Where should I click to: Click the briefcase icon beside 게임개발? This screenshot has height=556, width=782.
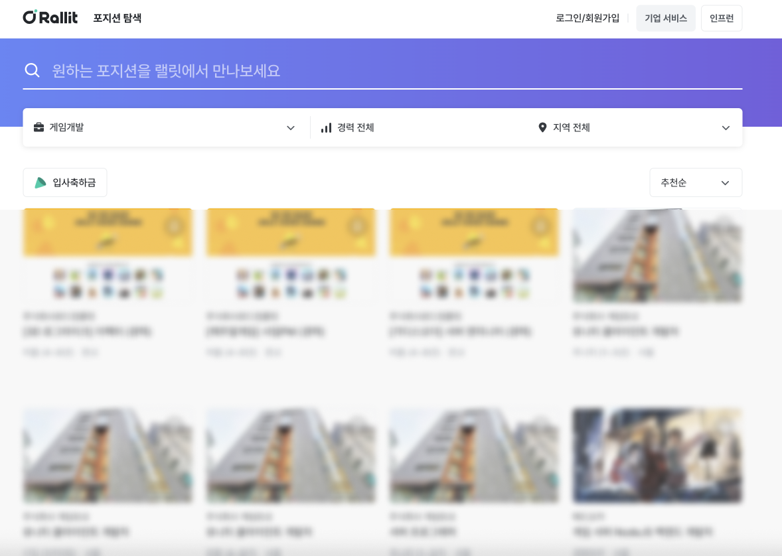[x=39, y=127]
